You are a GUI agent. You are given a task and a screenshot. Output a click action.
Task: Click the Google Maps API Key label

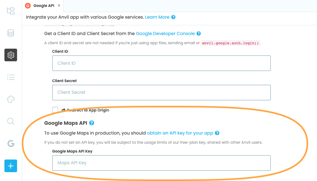(x=72, y=151)
